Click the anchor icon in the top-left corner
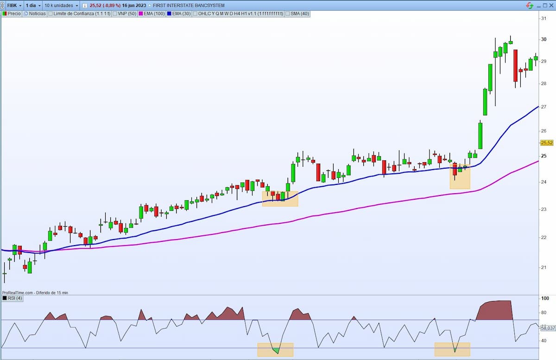The width and height of the screenshot is (556, 360). pos(4,5)
